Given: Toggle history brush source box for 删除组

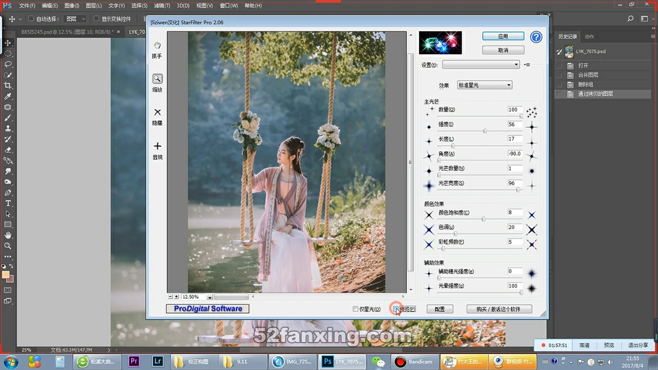Looking at the screenshot, I should (x=559, y=84).
